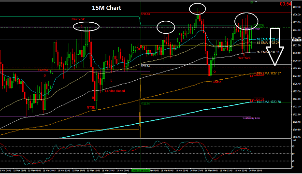This screenshot has height=174, width=302.
Task: Click the 15 Mar 20:45 time axis label
Action: [123, 171]
